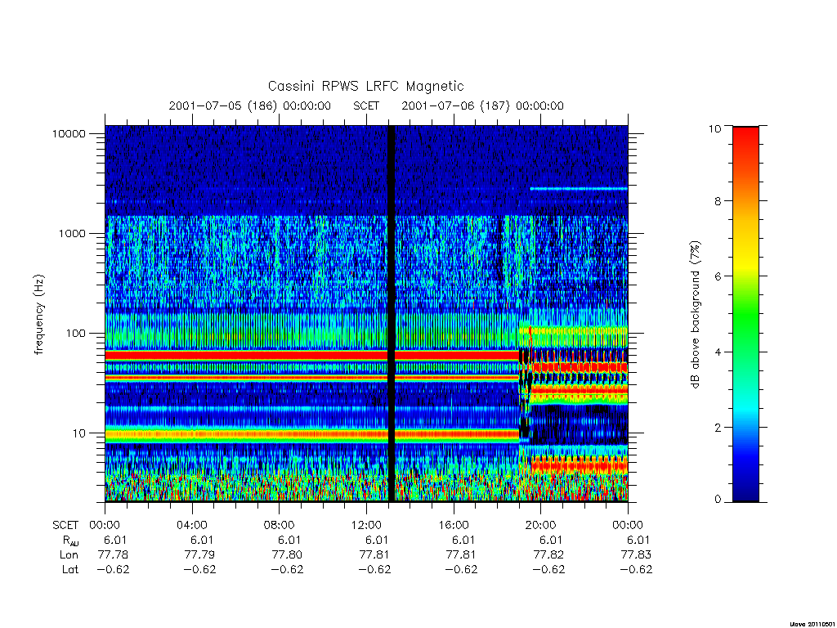Screen dimensions: 837x628
Task: Click the 10000 tick label on the frequency axis
Action: [x=69, y=133]
